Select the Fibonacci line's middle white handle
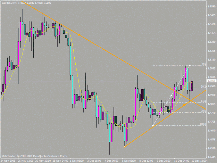The height and width of the screenshot is (163, 217). tap(171, 96)
